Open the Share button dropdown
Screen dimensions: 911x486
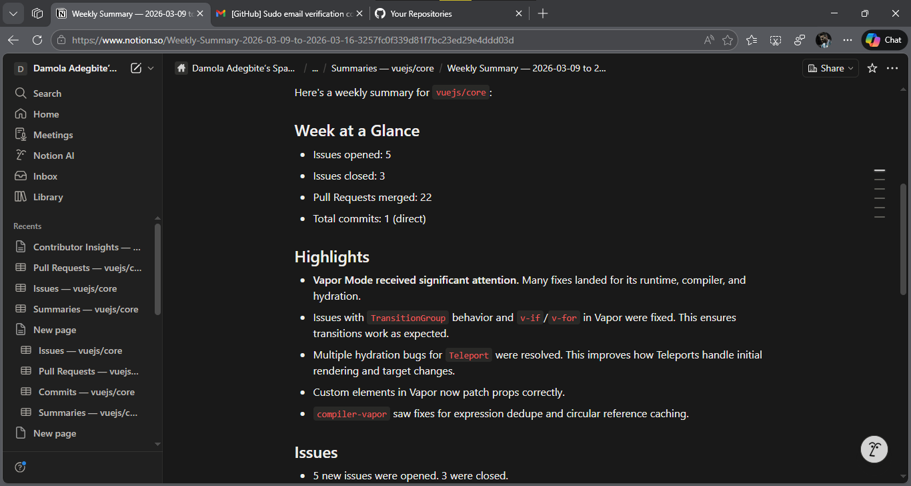tap(830, 68)
